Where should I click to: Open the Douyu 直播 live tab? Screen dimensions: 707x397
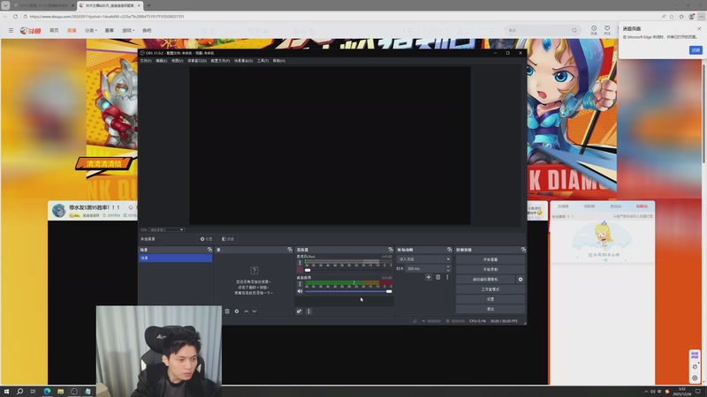point(72,31)
